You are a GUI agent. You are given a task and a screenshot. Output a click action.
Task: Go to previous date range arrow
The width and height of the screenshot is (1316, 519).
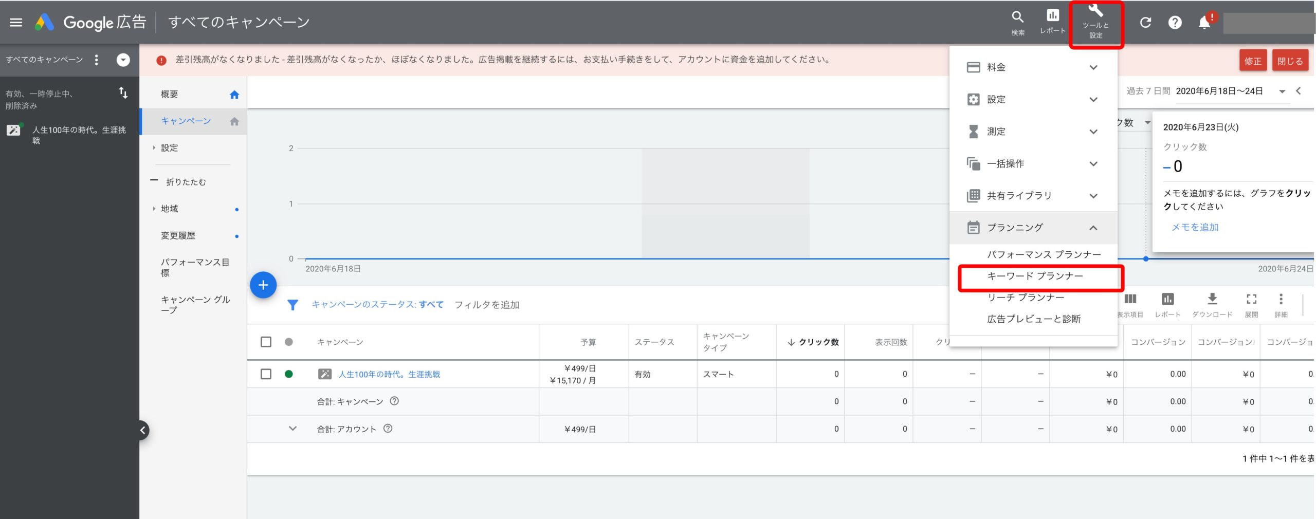tap(1299, 91)
